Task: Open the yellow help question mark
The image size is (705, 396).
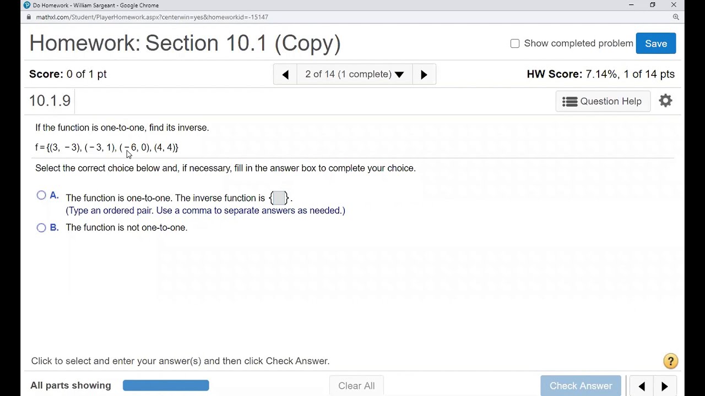Action: pos(670,361)
